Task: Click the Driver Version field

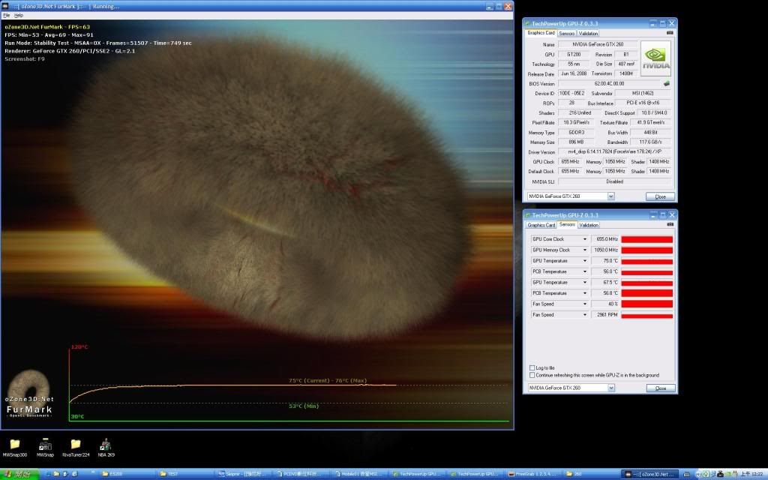Action: (x=614, y=151)
